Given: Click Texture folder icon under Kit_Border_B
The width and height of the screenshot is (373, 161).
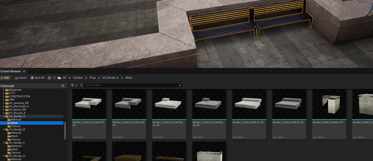Looking at the screenshot, I should coord(9,140).
